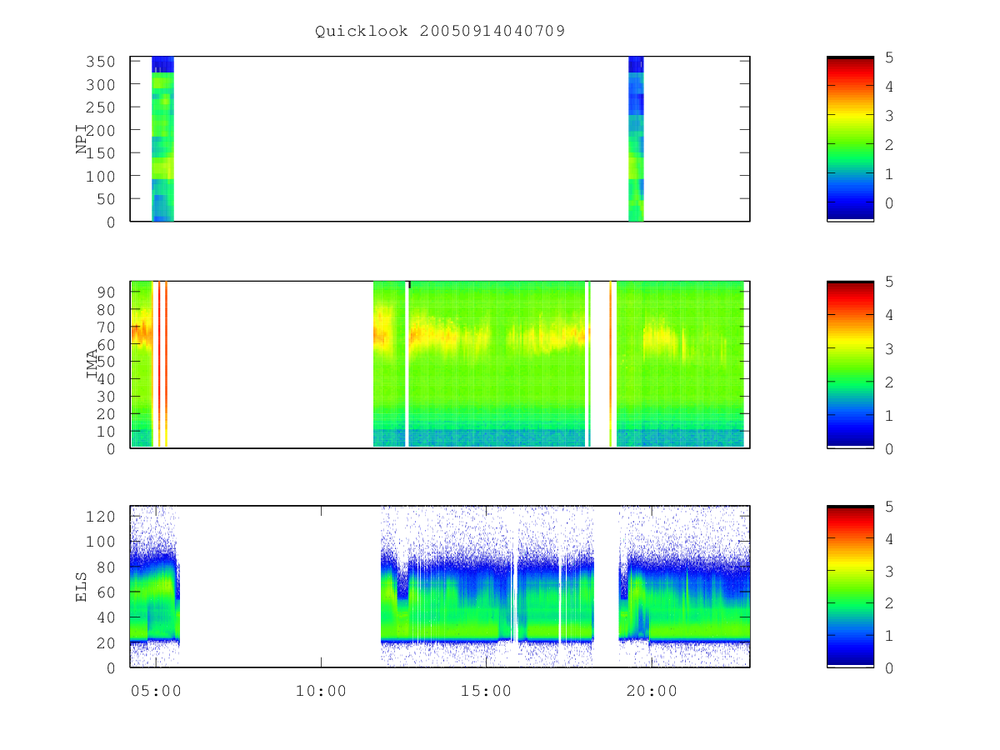
Task: Click the 10:00 time axis label
Action: click(321, 690)
